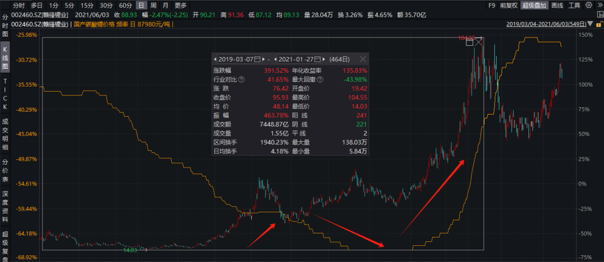Screen dimensions: 604x262
Task: Click the -25.98% left axis label
Action: [26, 35]
